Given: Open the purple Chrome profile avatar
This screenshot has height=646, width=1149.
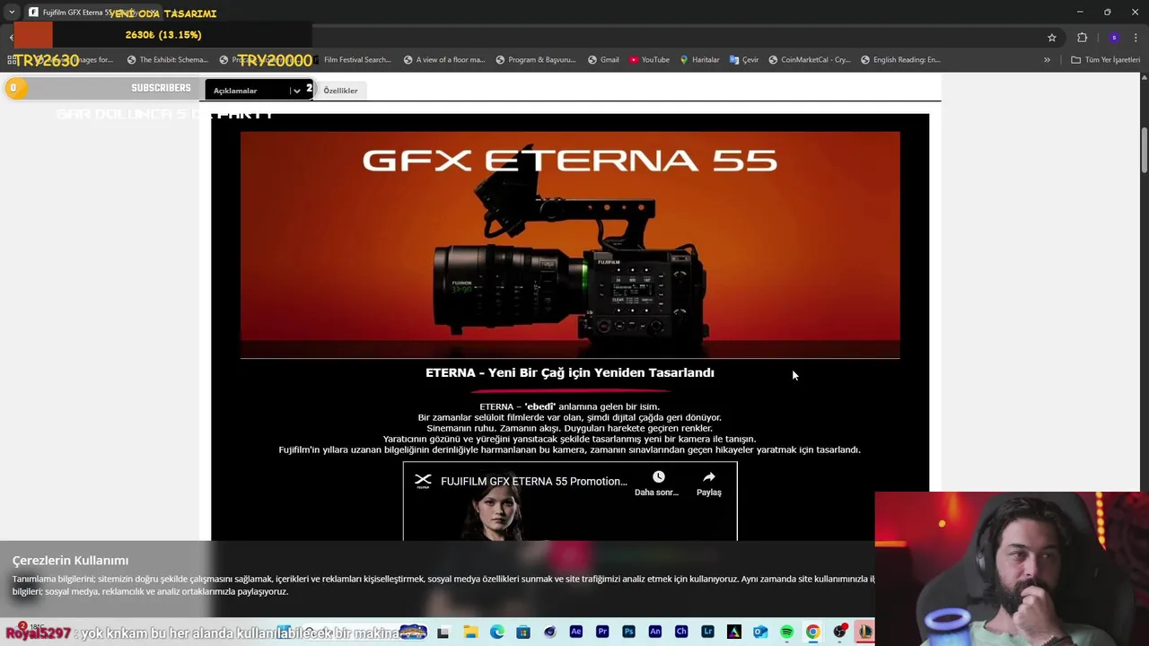Looking at the screenshot, I should [x=1114, y=38].
